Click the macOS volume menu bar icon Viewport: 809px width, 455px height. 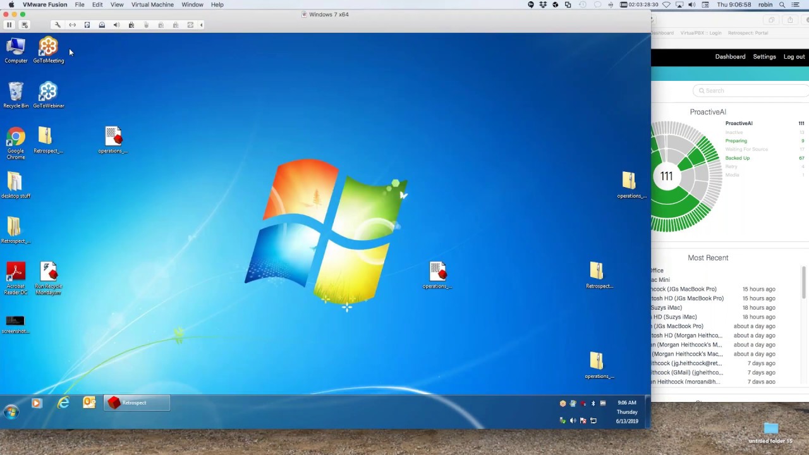[x=691, y=4]
